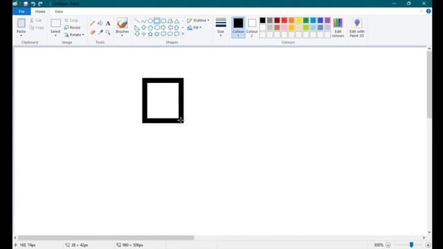Choose the Rounded rectangle shape
Image resolution: width=443 pixels, height=249 pixels.
163,21
